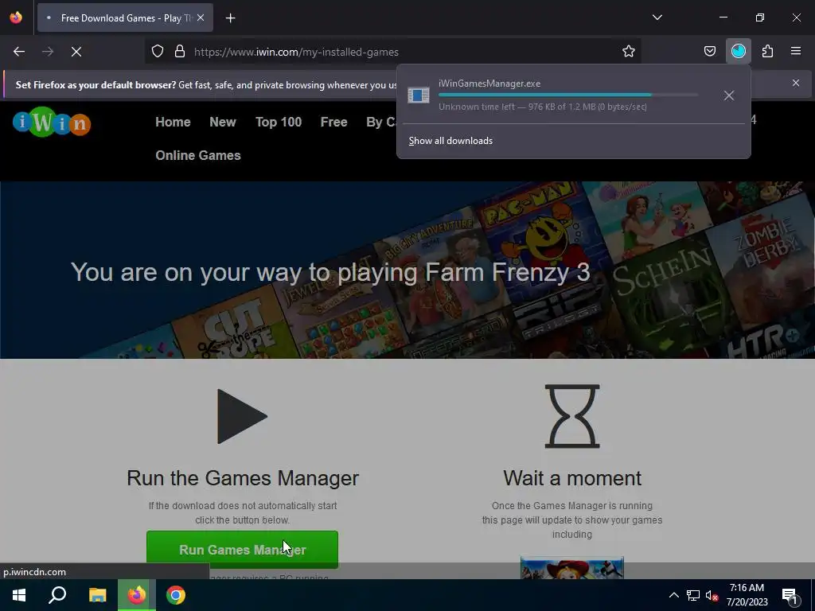Click the taskbar clock and date

747,595
